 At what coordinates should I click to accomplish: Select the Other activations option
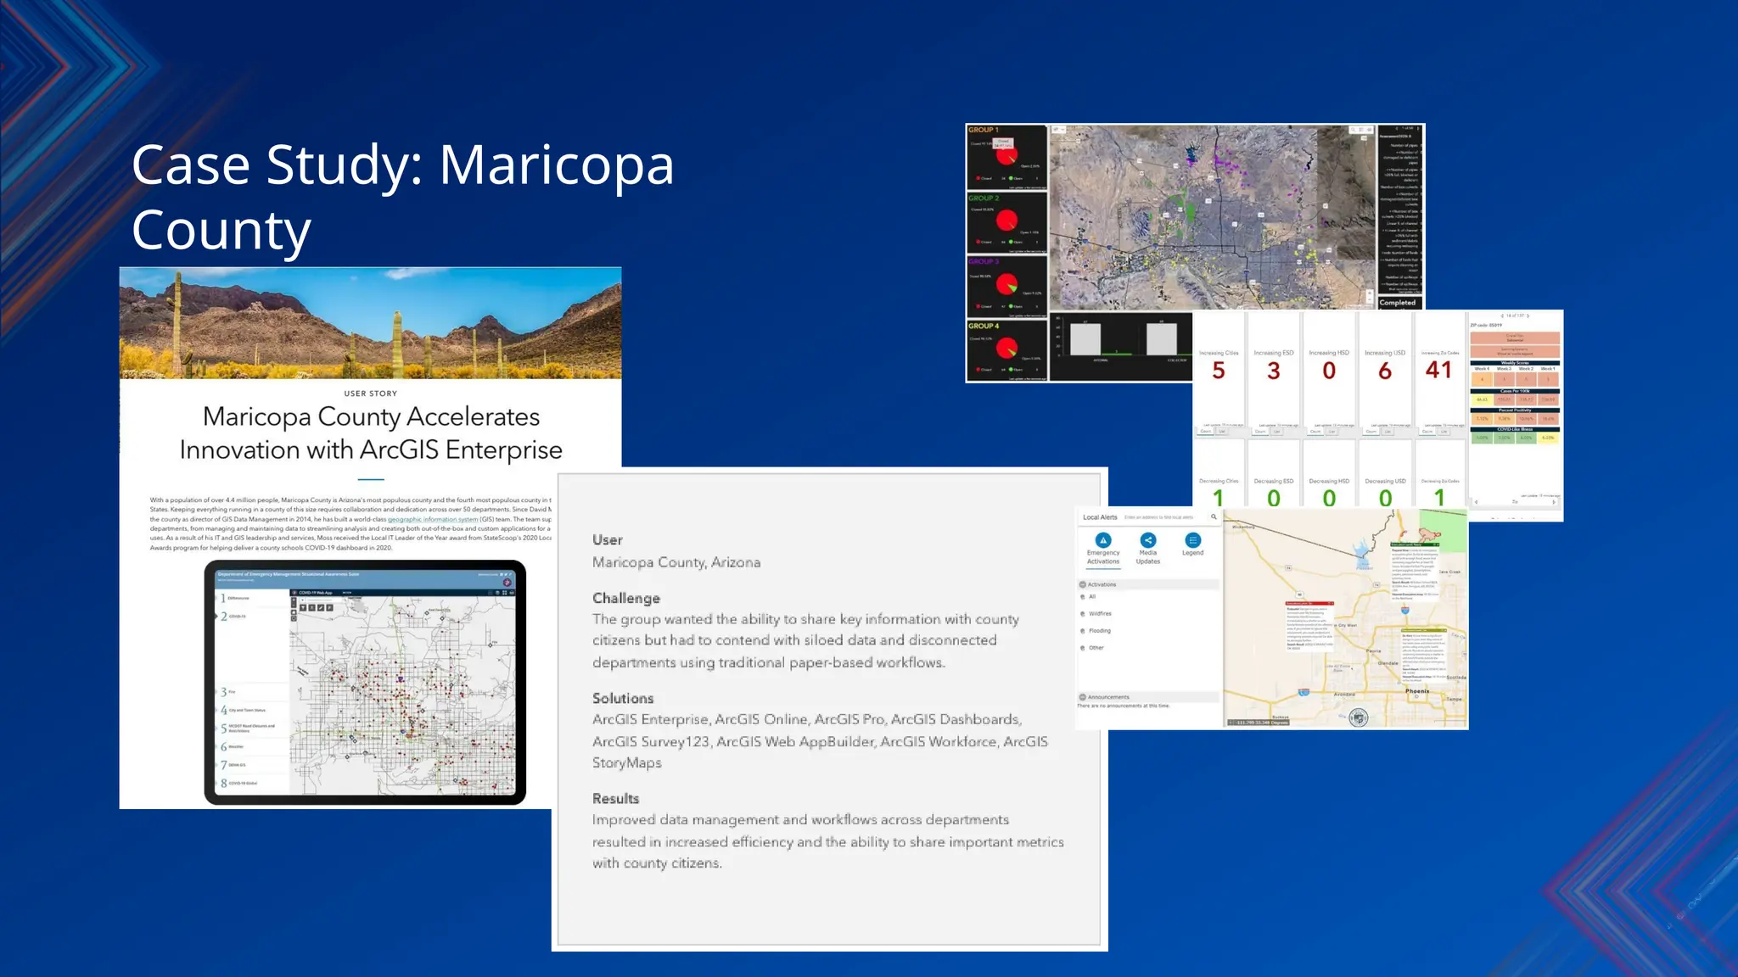tap(1092, 648)
